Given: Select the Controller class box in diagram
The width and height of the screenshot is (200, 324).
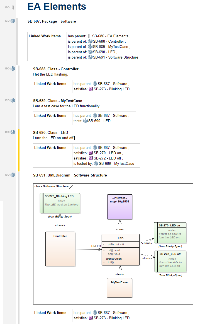Looking at the screenshot, I should [60, 249].
